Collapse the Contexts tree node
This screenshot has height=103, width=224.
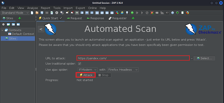(x=2, y=30)
